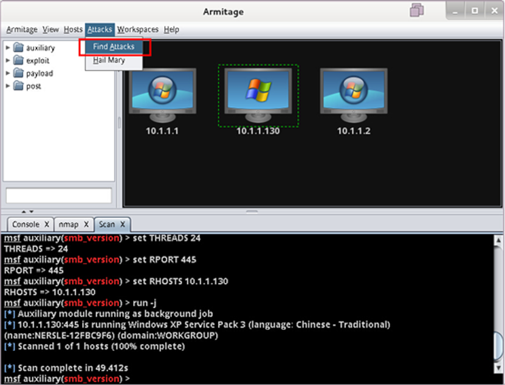Click the 'run -j' command line

[x=80, y=303]
